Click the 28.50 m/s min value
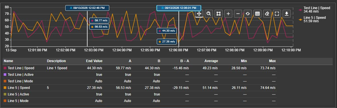 point(239,68)
